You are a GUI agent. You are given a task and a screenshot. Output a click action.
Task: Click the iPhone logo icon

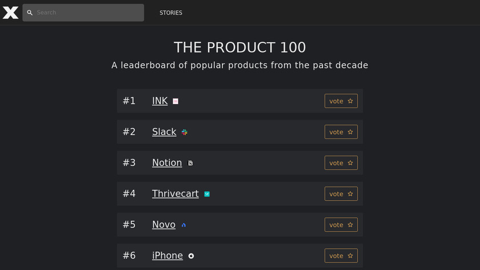191,256
